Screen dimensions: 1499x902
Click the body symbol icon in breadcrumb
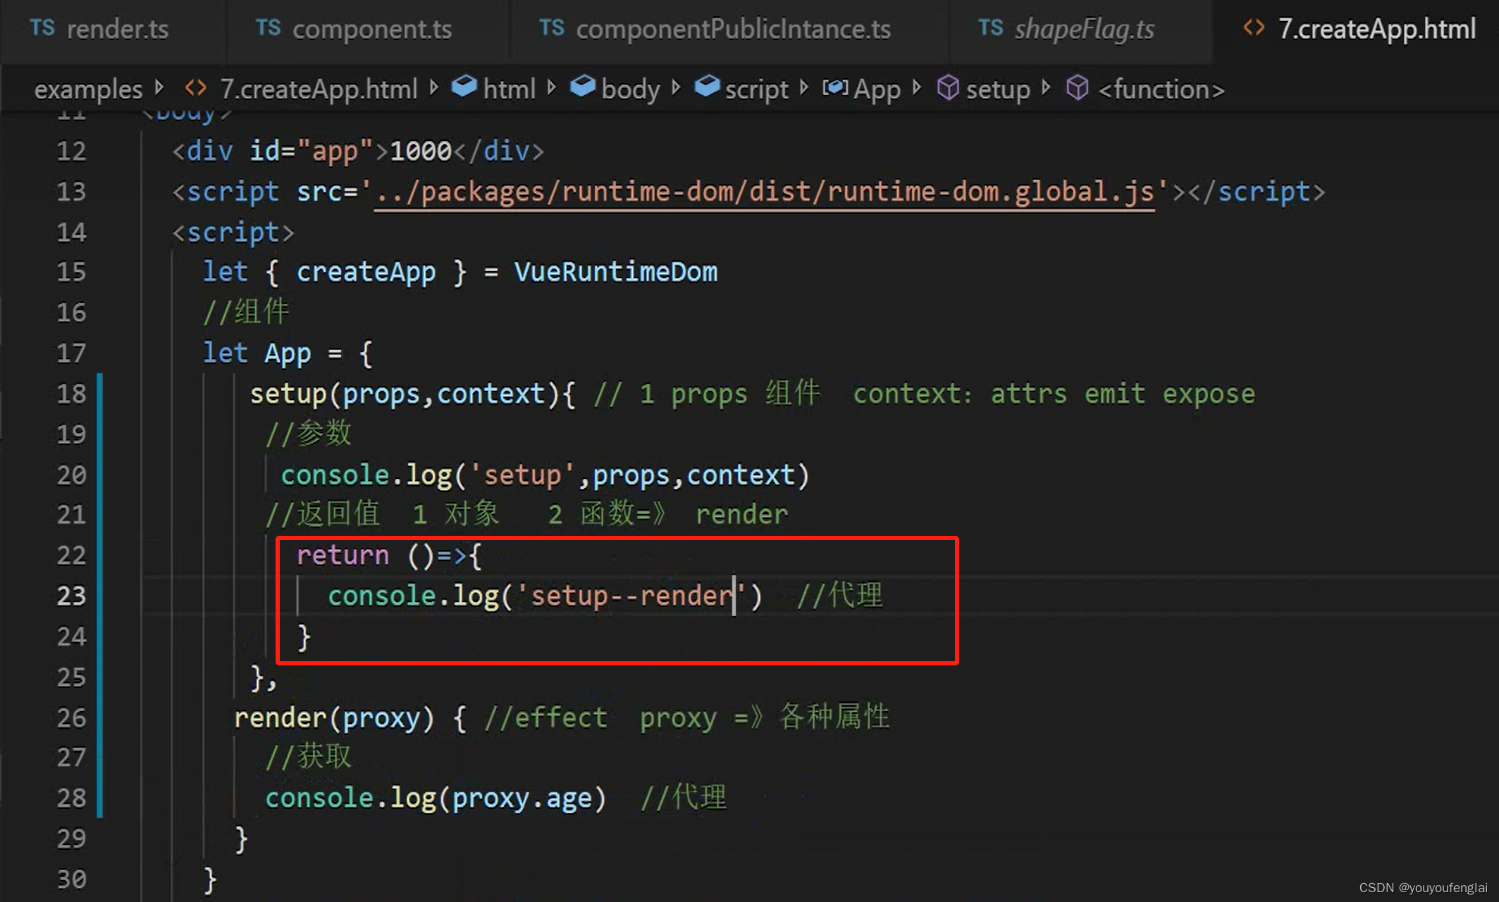click(582, 87)
